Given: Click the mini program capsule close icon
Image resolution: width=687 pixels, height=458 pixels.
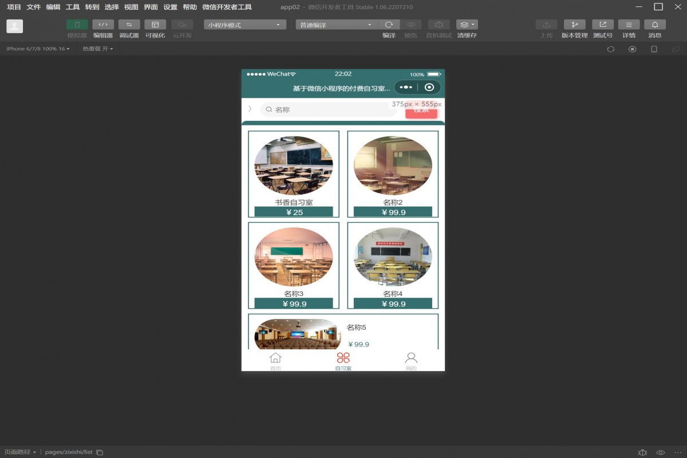Looking at the screenshot, I should click(x=429, y=88).
